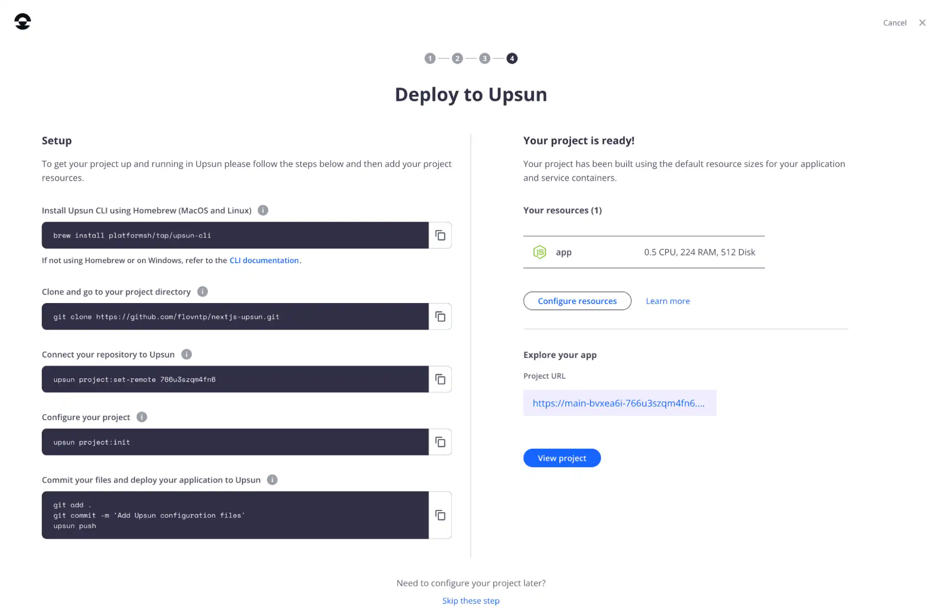Screen dimensions: 930x614
Task: Click Skip these step link
Action: [470, 601]
